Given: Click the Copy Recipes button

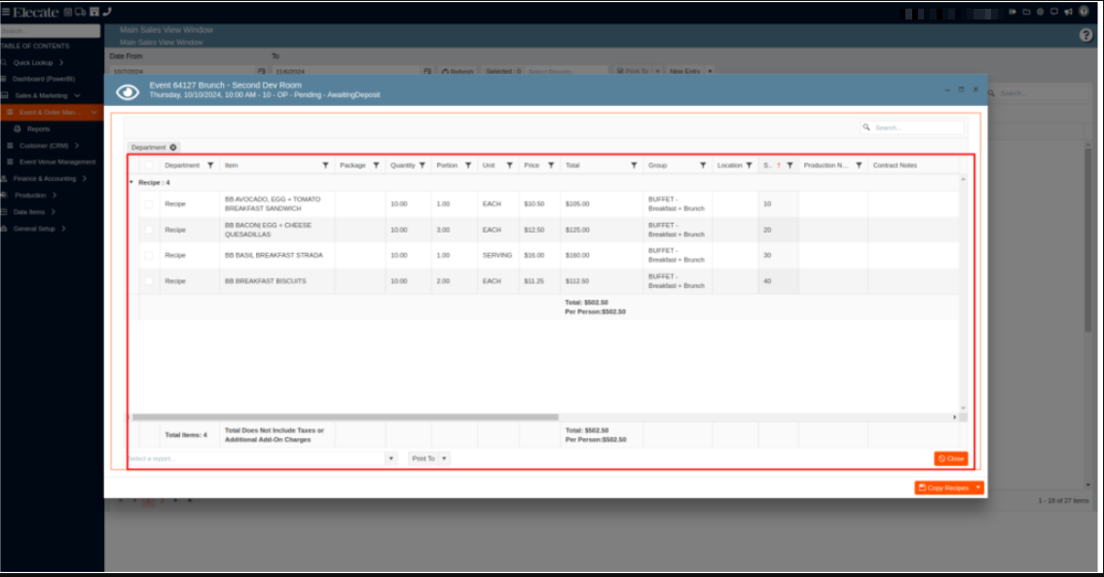Looking at the screenshot, I should tap(943, 487).
